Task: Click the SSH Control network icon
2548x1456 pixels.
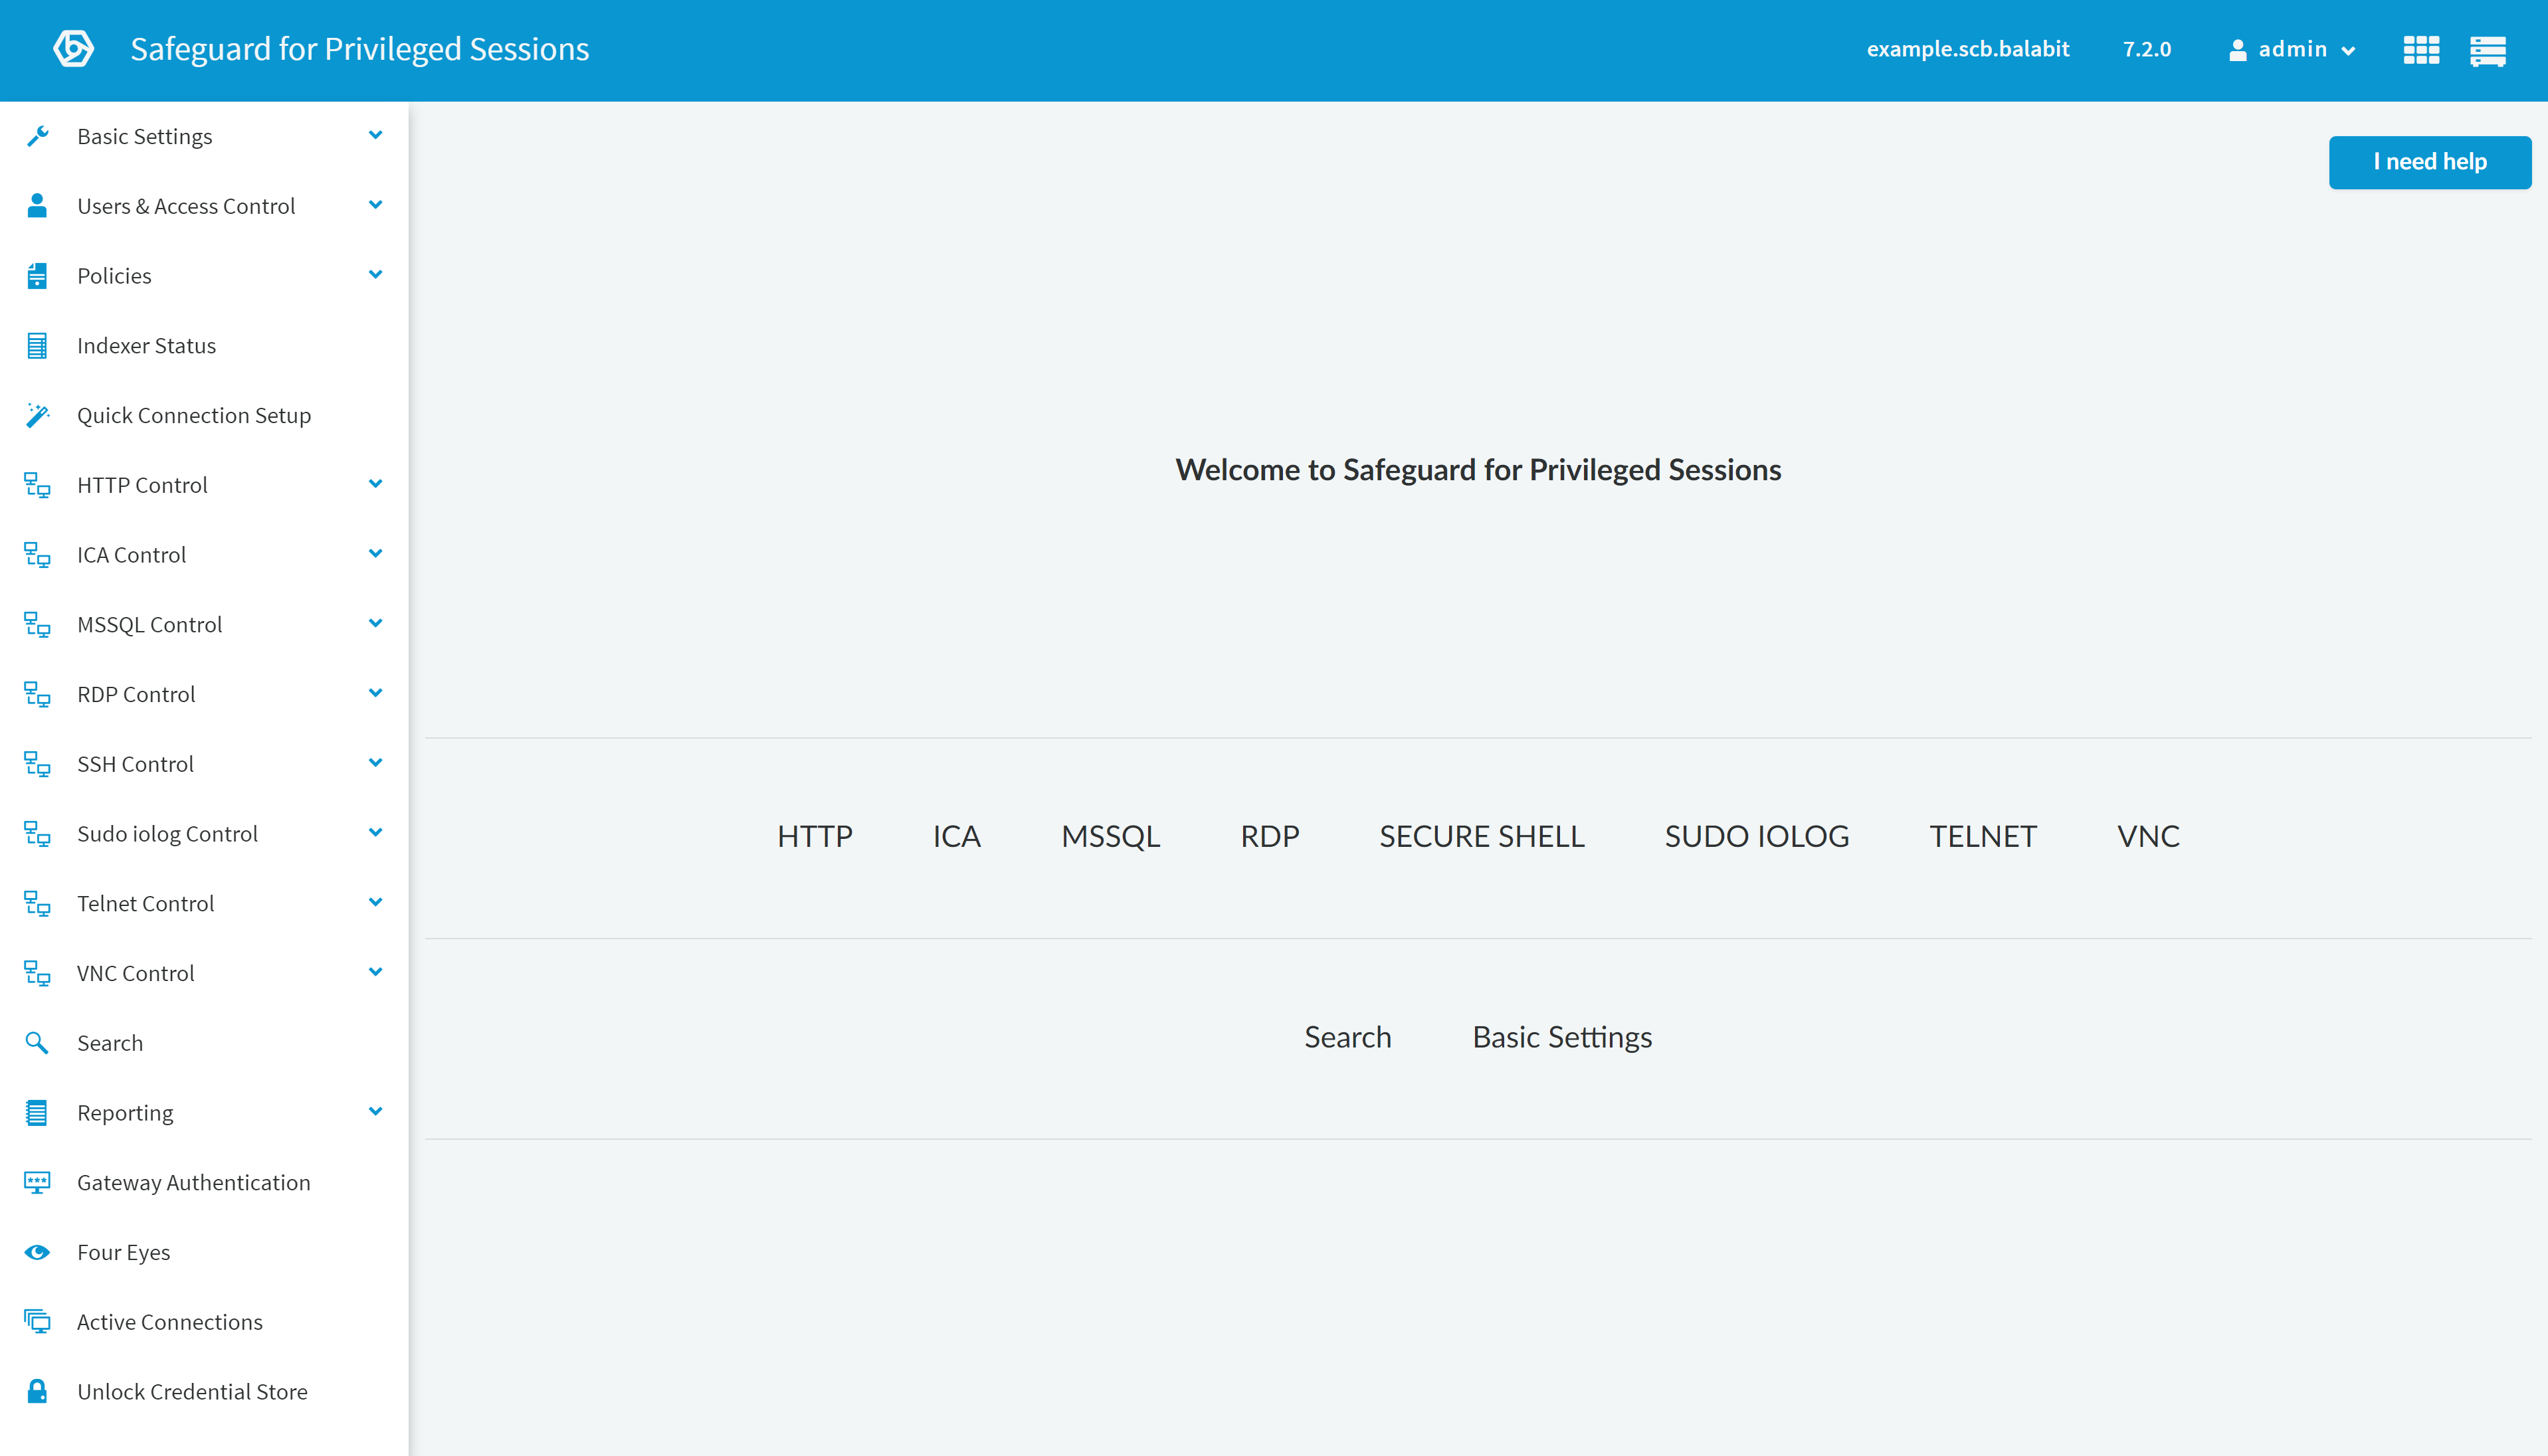Action: pos(37,764)
